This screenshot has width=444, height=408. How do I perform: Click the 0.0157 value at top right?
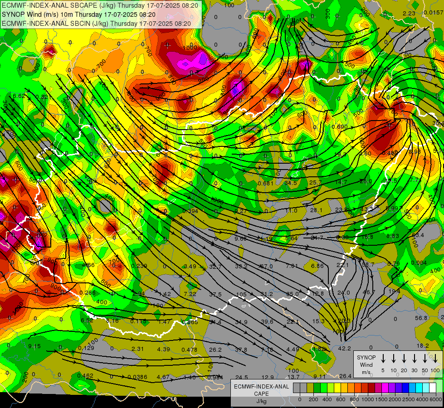434,12
